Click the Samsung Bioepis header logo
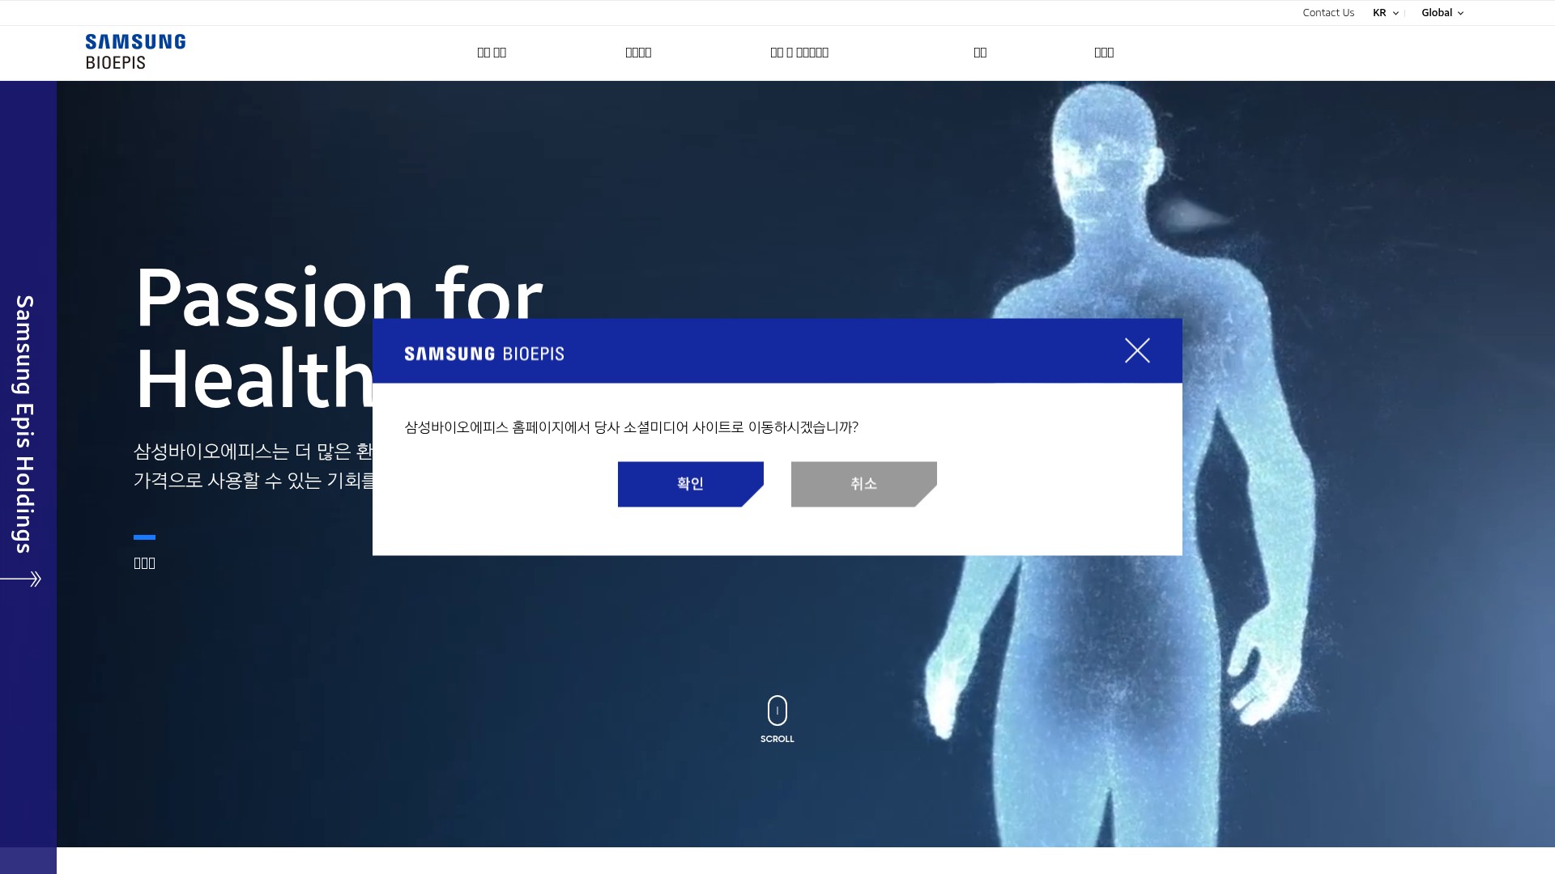 135,52
